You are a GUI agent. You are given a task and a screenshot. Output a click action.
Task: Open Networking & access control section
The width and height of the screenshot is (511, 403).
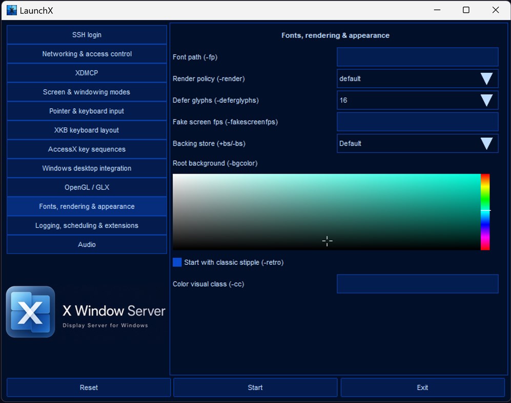coord(87,54)
